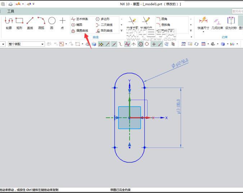The image size is (243, 193).
Task: Expand the curve gallery more arrow
Action: click(122, 31)
